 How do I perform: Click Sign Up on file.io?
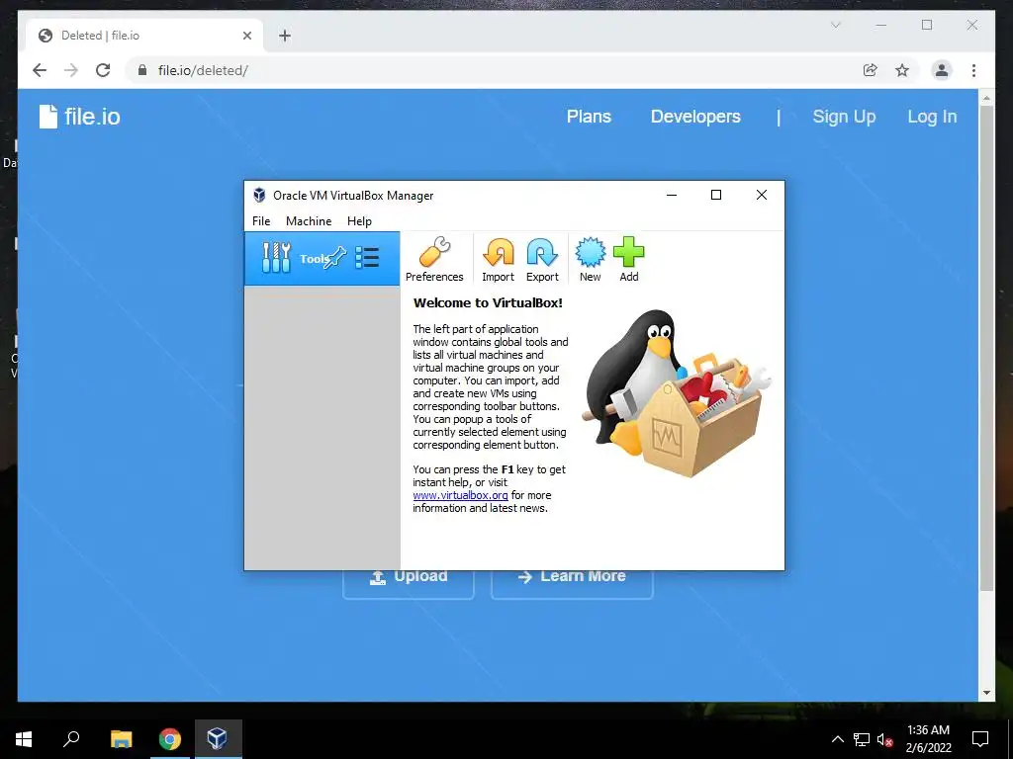click(x=844, y=117)
